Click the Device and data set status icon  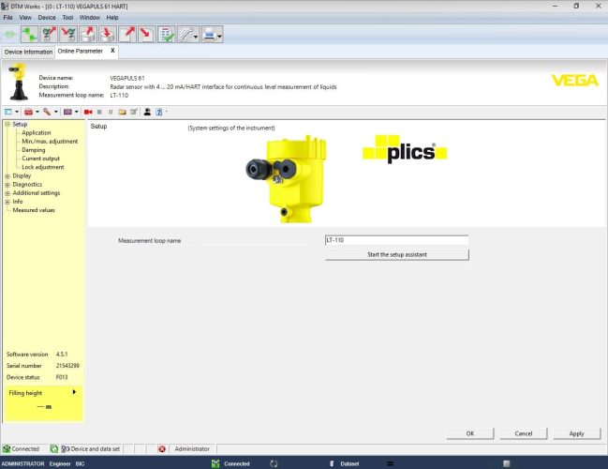(x=66, y=449)
